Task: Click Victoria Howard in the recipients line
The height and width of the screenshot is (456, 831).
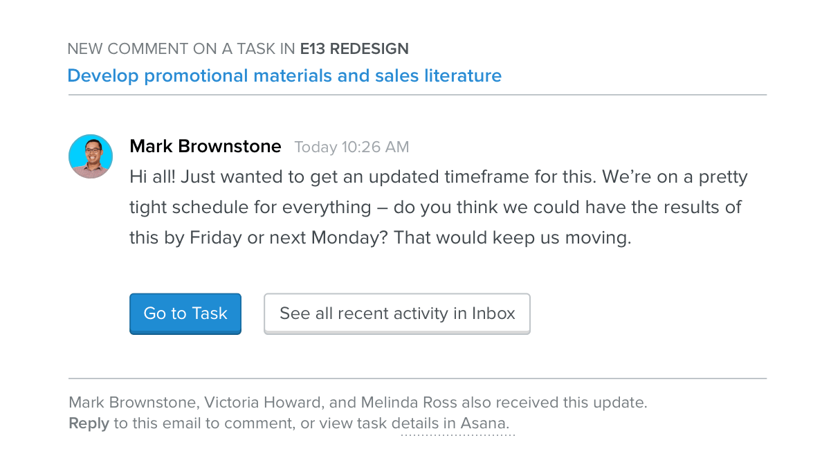Action: (x=264, y=403)
